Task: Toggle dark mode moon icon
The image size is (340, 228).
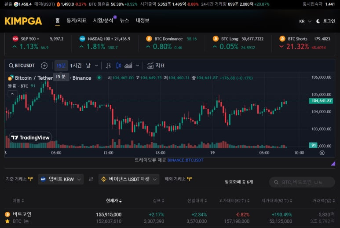Action: pos(318,21)
